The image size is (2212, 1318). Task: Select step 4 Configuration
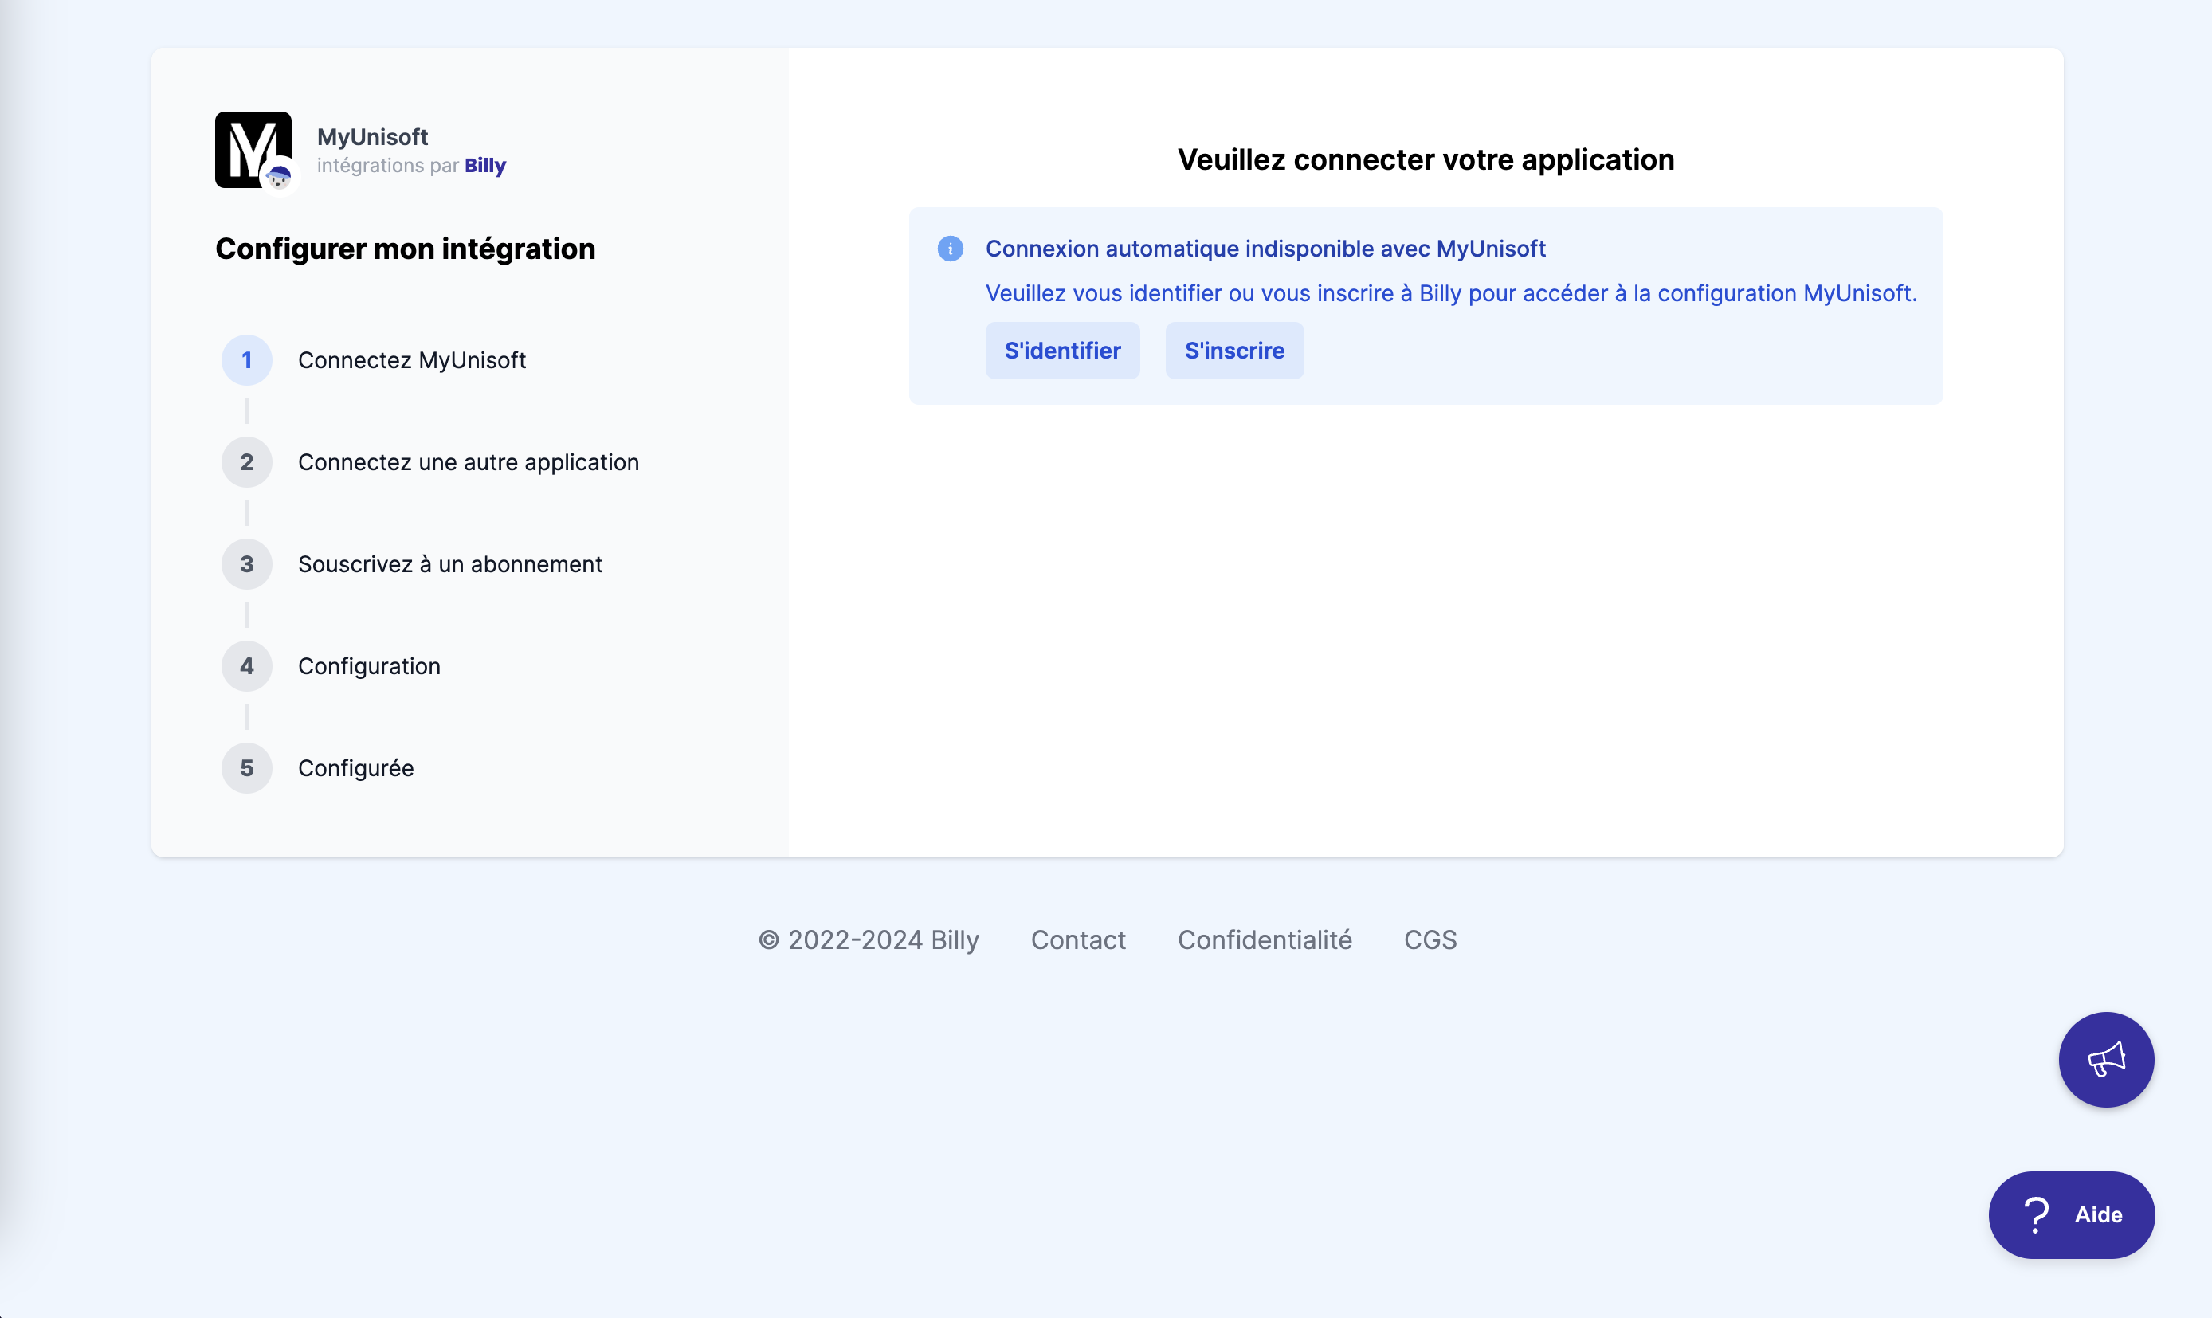(x=331, y=667)
